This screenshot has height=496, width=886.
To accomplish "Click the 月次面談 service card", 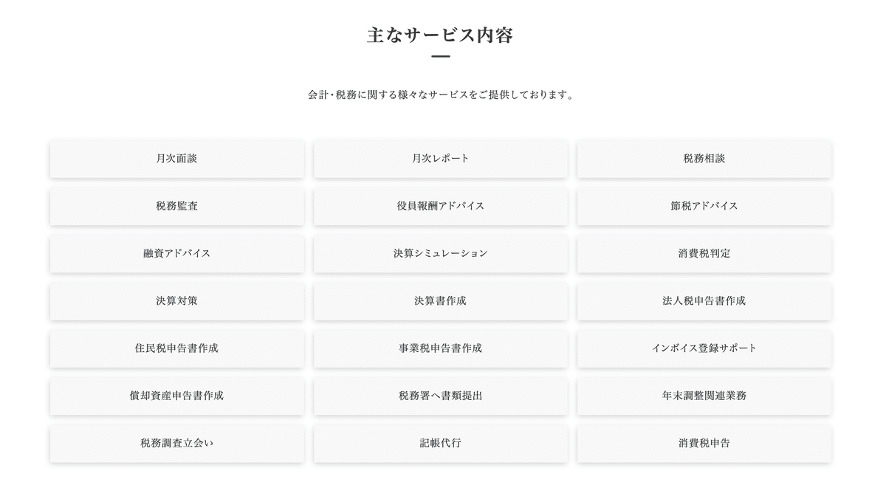I will [x=177, y=159].
